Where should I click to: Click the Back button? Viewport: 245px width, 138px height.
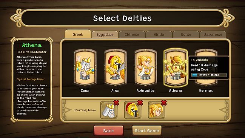[x=109, y=130]
